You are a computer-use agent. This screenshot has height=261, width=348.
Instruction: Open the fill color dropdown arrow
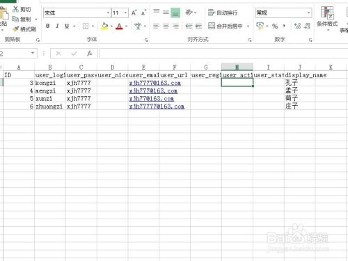pyautogui.click(x=111, y=26)
